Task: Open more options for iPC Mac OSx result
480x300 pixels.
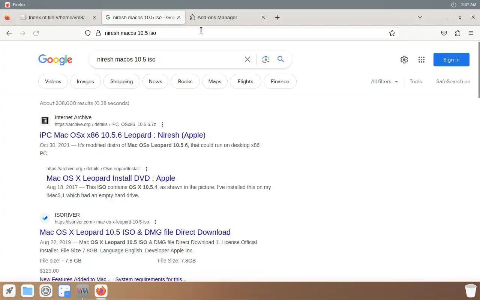Action: (x=162, y=124)
